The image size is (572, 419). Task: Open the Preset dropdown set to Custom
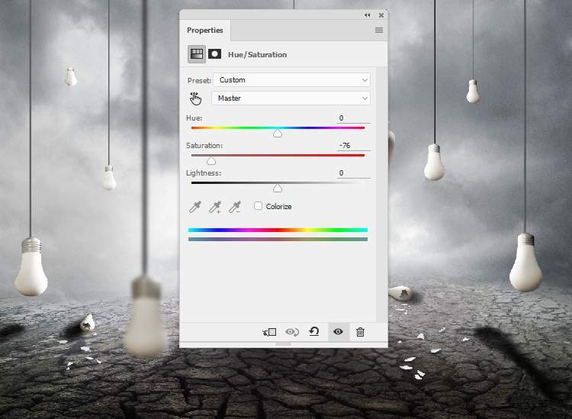[292, 80]
